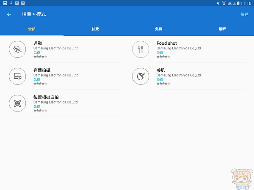Tap the star rating under 運動
This screenshot has width=254, height=190.
tap(40, 57)
